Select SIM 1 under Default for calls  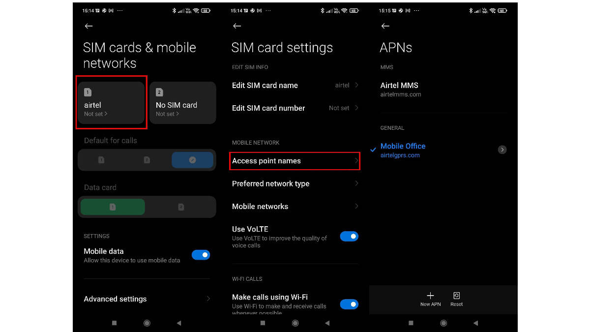click(x=101, y=160)
